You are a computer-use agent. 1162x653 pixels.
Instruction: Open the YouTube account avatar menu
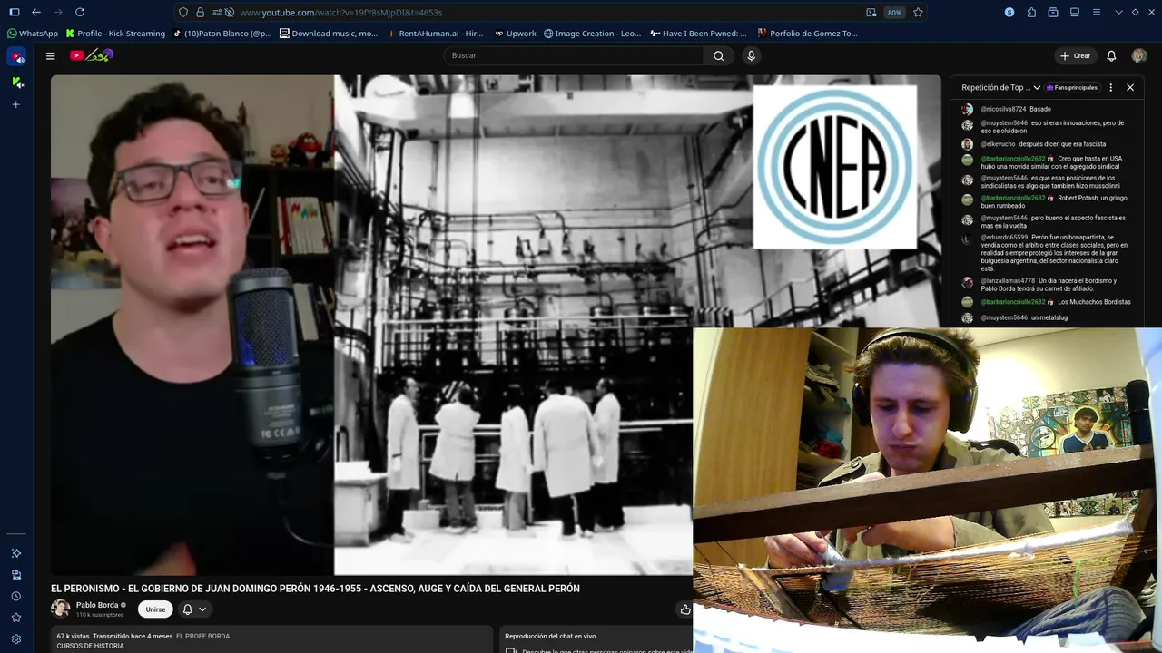tap(1139, 55)
